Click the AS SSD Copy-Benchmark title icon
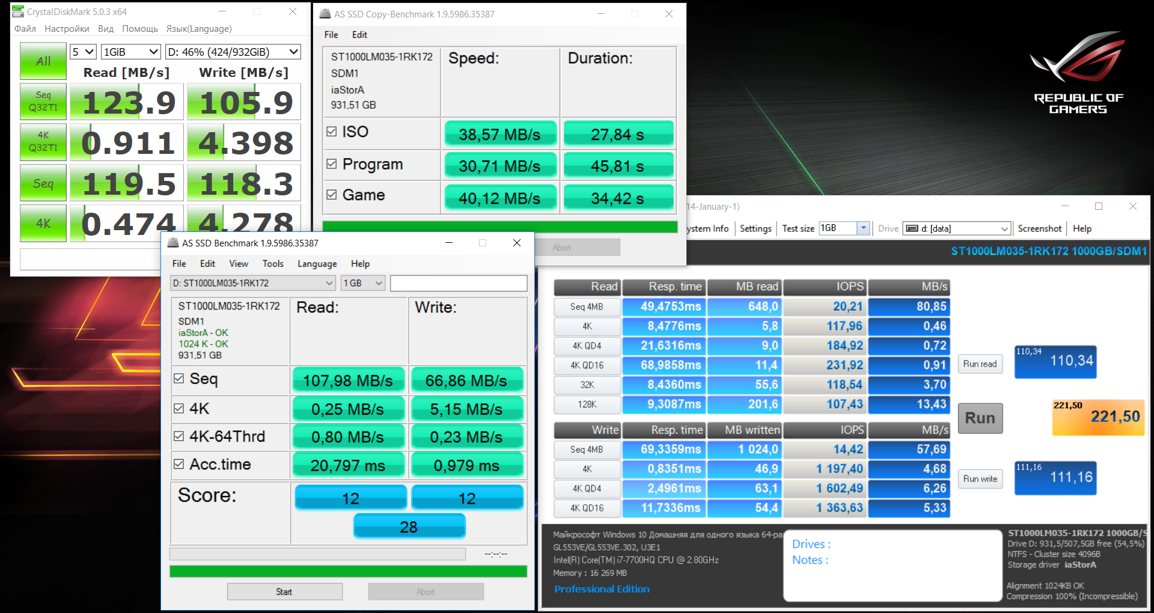 (325, 14)
